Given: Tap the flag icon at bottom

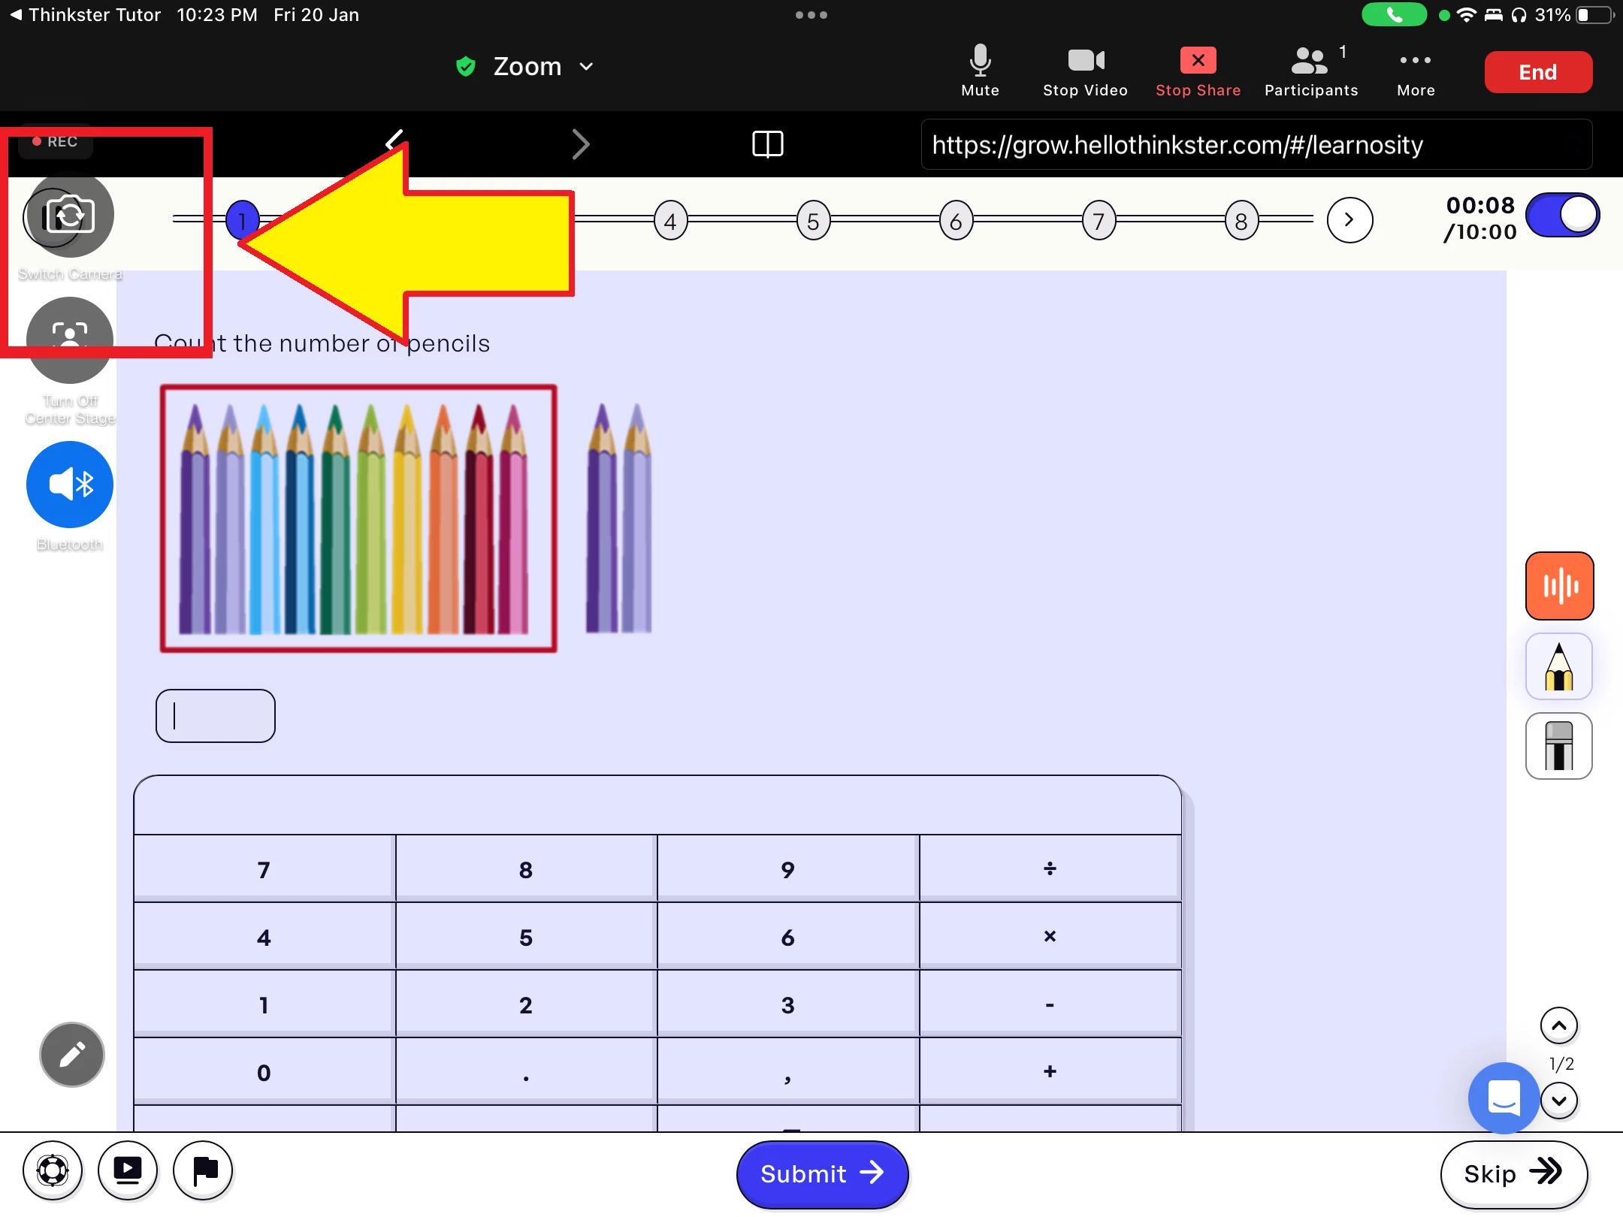Looking at the screenshot, I should pos(204,1170).
